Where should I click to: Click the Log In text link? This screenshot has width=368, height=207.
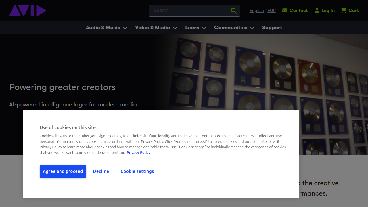point(328,10)
